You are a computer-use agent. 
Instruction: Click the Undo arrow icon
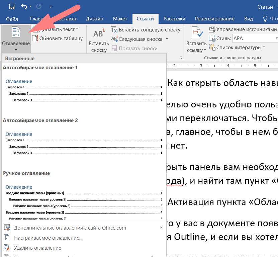[x=24, y=6]
